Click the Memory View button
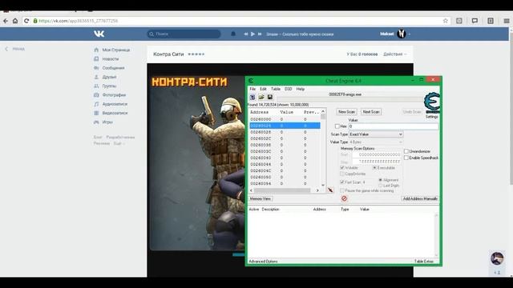Image resolution: width=513 pixels, height=288 pixels. click(261, 198)
